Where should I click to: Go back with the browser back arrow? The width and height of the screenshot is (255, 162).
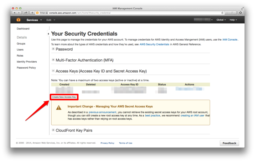coord(14,13)
